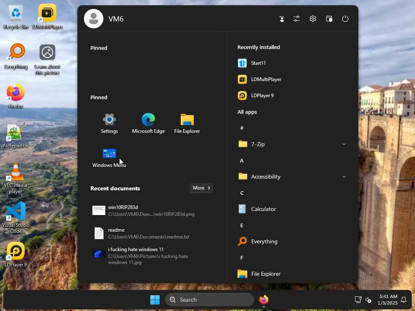Launch pinned Microsoft Edge
Image resolution: width=415 pixels, height=311 pixels.
click(148, 124)
